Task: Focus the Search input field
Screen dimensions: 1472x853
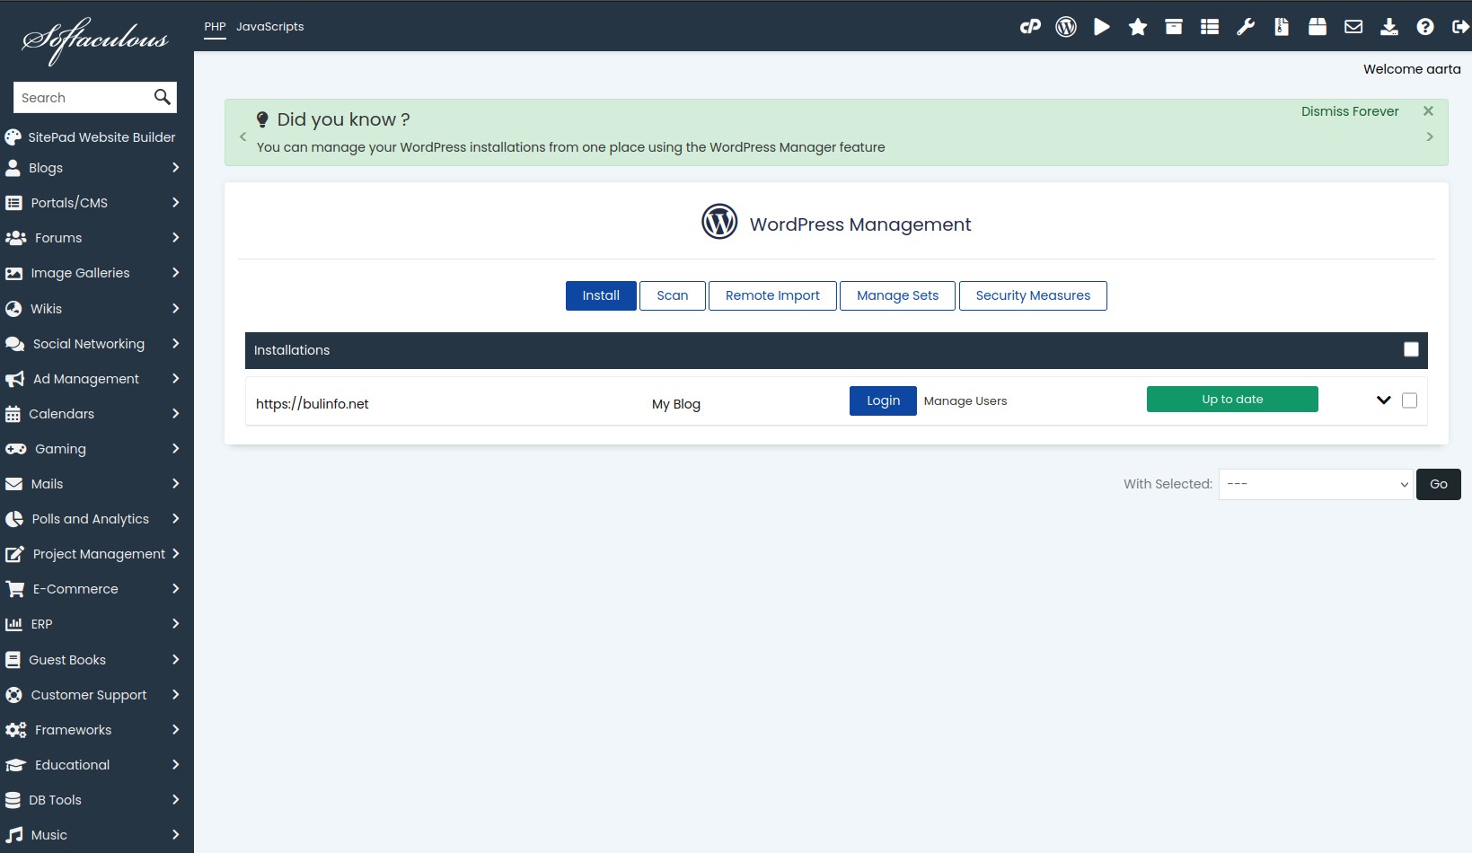Action: [x=83, y=97]
